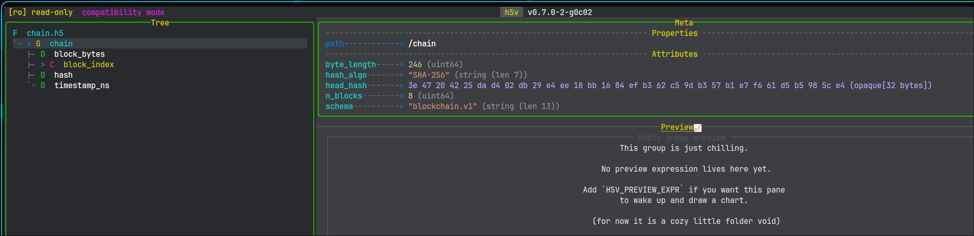The width and height of the screenshot is (974, 236).
Task: Click the D dataset icon next to block_bytes
Action: (x=43, y=54)
